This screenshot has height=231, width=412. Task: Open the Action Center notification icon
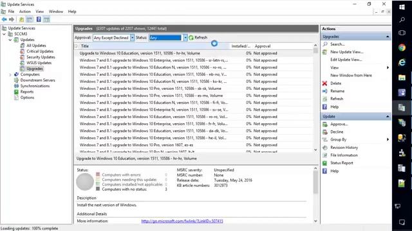(x=402, y=223)
